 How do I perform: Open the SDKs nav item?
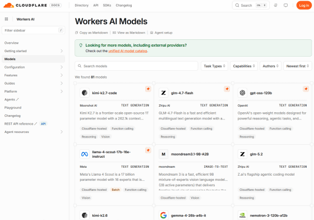pos(107,6)
